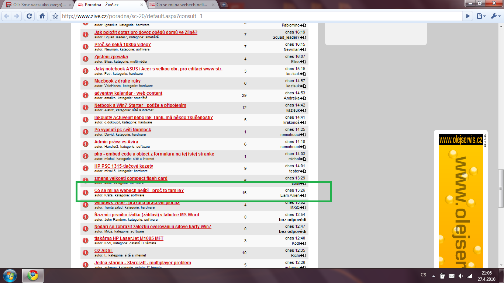The height and width of the screenshot is (283, 504).
Task: Go forward with the browser's forward arrow
Action: [16, 16]
